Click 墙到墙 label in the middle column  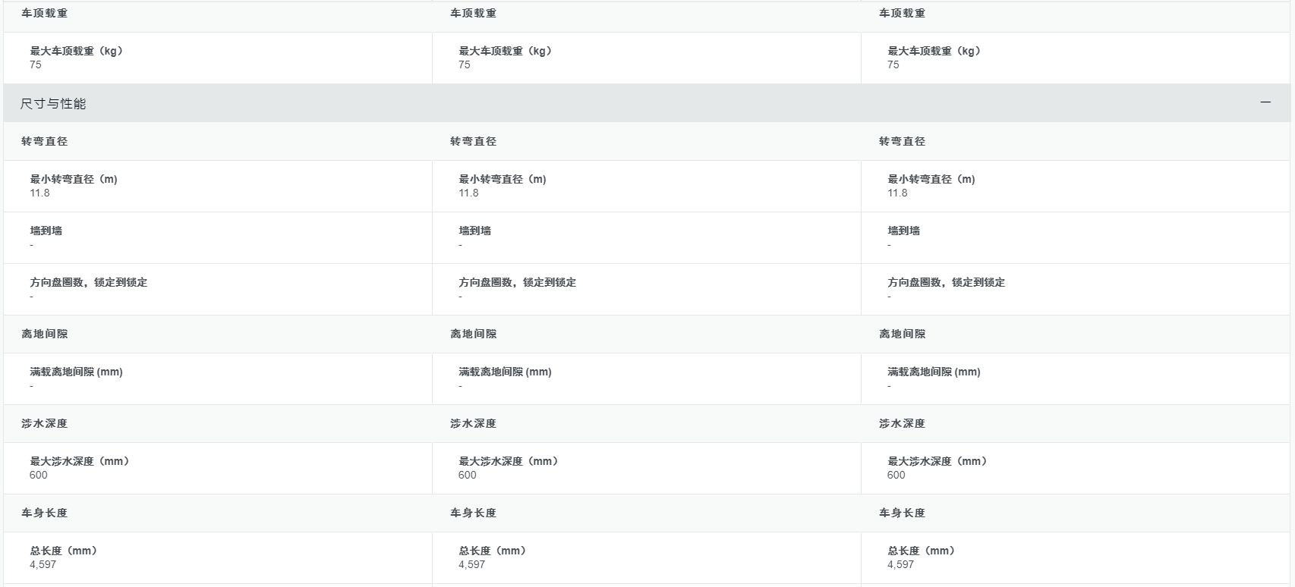coord(474,231)
